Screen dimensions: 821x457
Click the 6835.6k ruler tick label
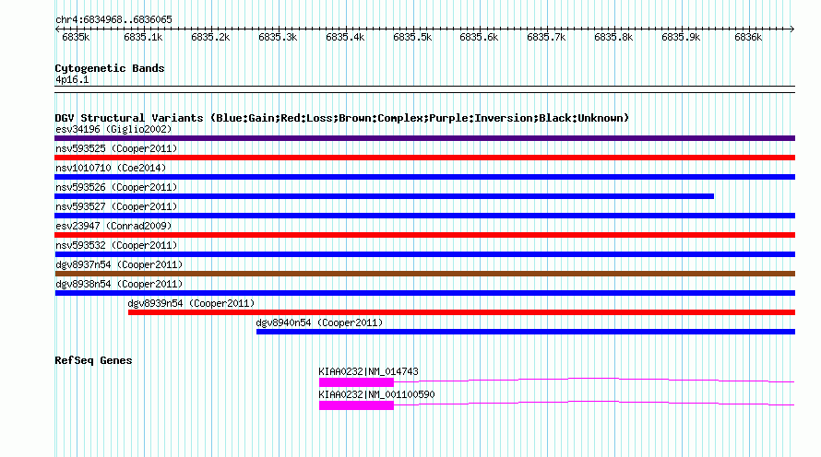479,37
